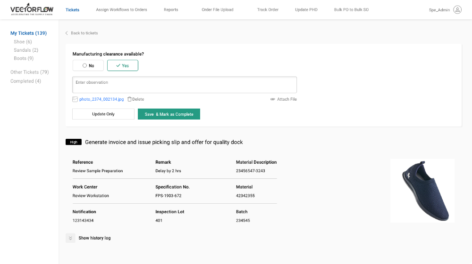472x264 pixels.
Task: Open the Reports tab
Action: point(171,10)
